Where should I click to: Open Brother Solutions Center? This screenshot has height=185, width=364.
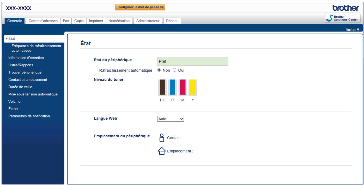342,19
